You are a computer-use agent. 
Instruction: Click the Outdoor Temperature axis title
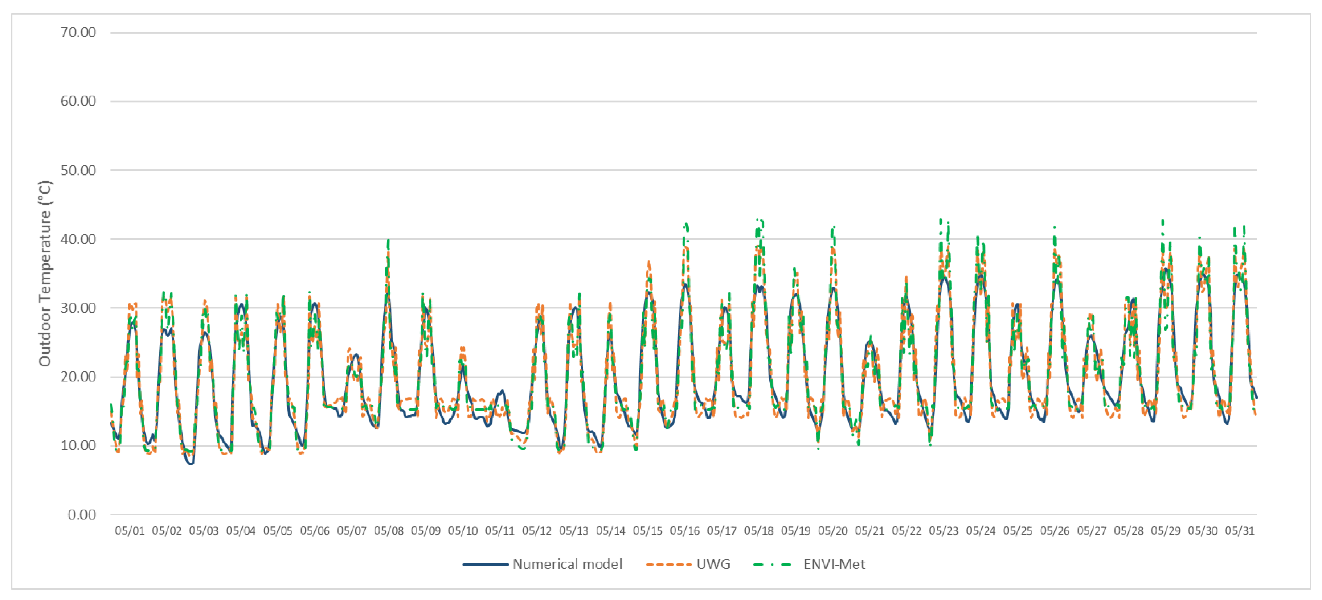pyautogui.click(x=45, y=273)
